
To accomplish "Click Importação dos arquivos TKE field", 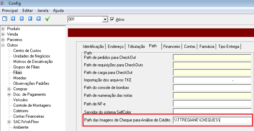I will tap(212, 80).
